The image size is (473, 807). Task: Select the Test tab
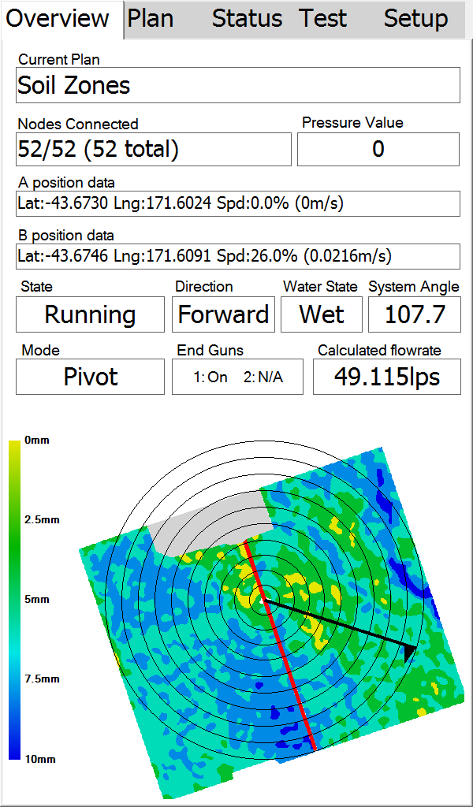tap(322, 19)
